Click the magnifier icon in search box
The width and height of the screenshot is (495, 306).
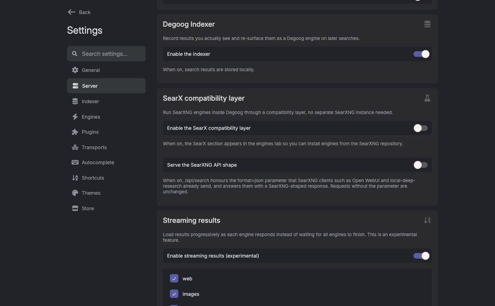tap(75, 54)
